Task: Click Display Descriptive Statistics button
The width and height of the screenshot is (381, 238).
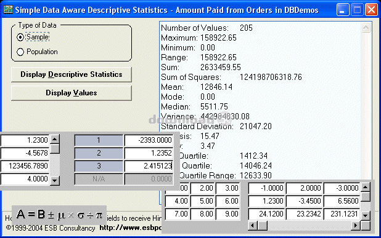Action: click(72, 74)
